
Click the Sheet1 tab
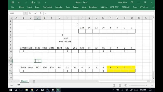(24, 81)
